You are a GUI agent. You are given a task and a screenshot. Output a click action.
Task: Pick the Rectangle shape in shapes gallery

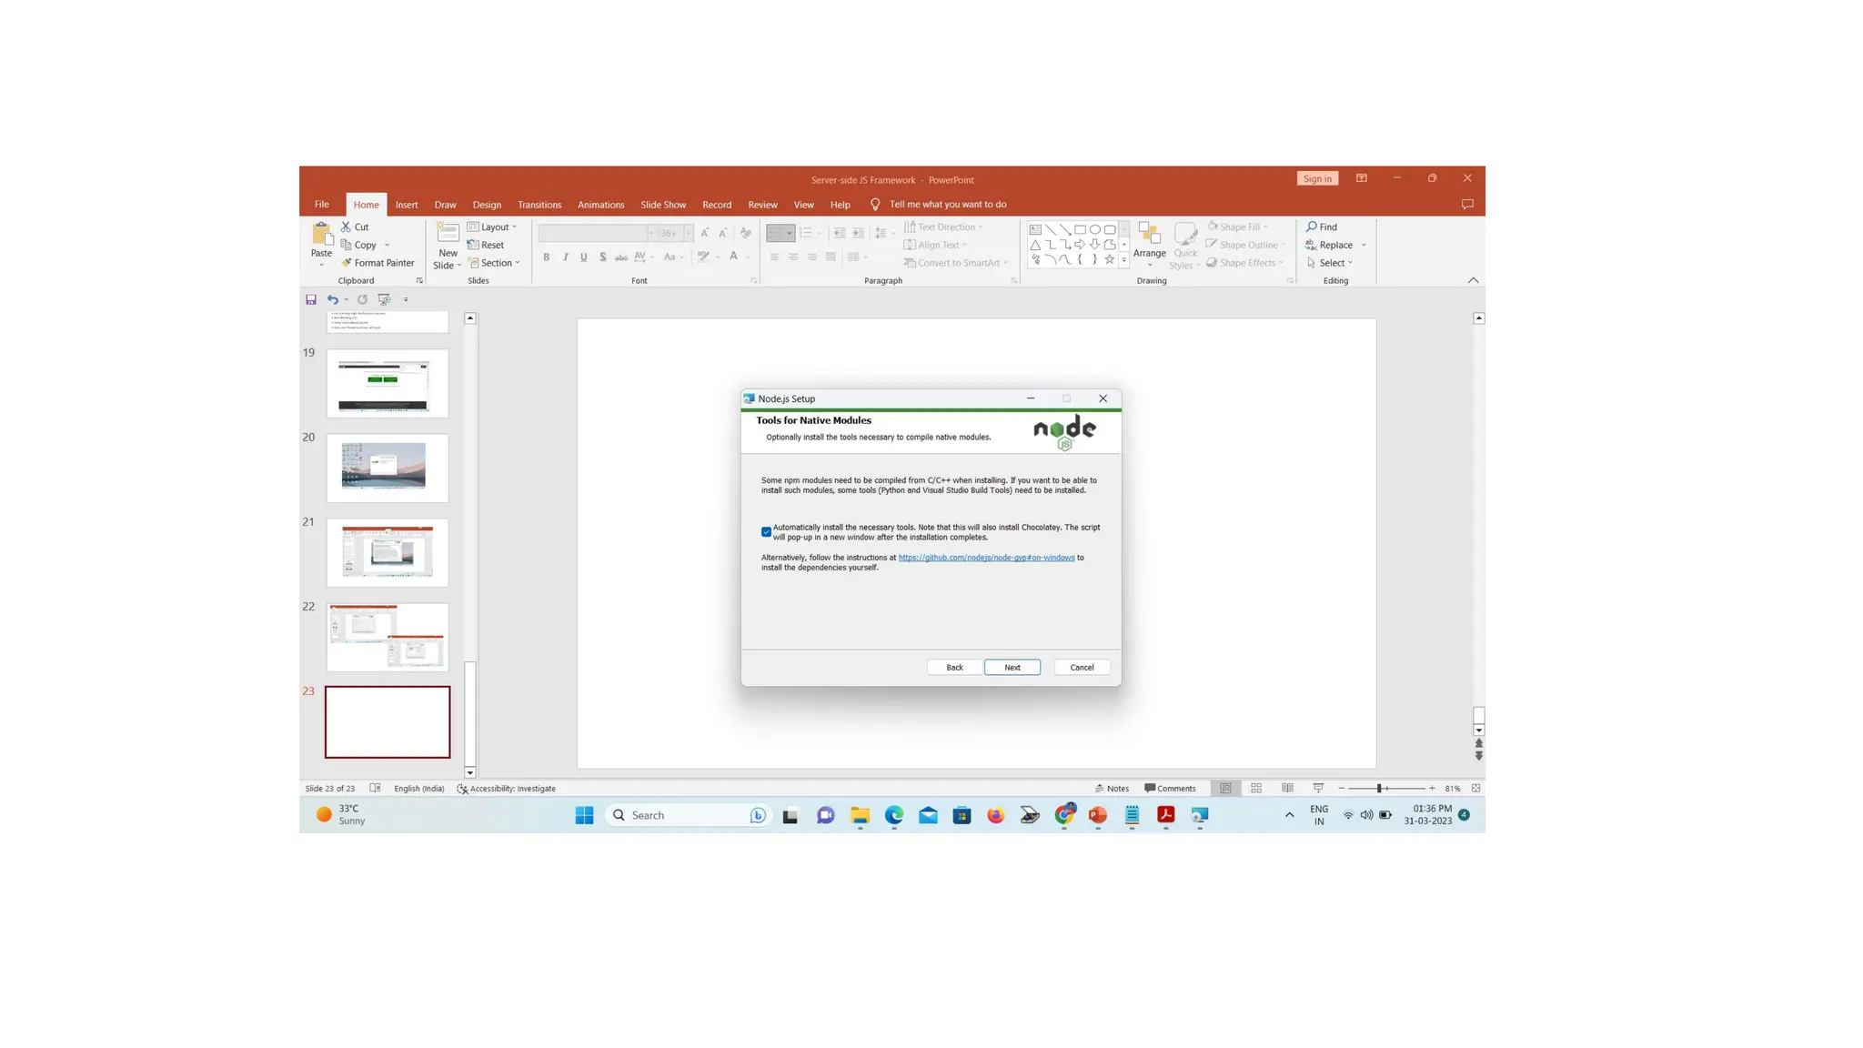1080,230
